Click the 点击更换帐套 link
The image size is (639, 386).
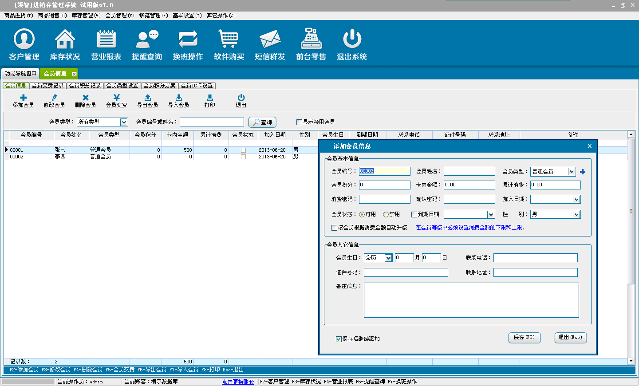click(238, 382)
